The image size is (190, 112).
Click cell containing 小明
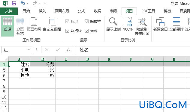coord(19,70)
